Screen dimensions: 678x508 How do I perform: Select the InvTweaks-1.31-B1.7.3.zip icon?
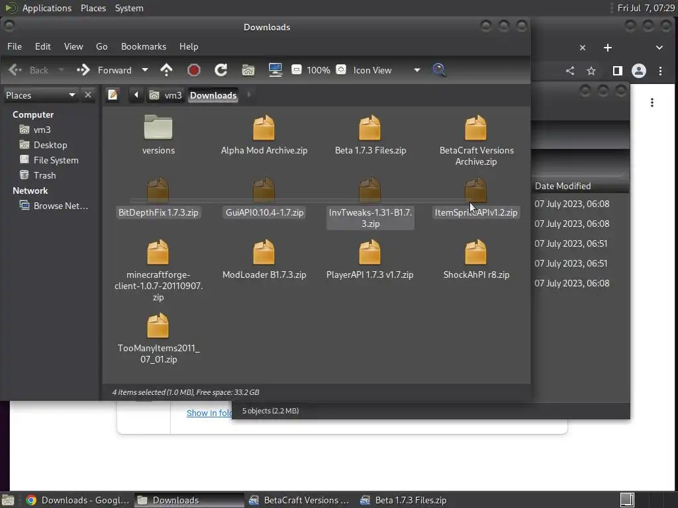tap(369, 190)
